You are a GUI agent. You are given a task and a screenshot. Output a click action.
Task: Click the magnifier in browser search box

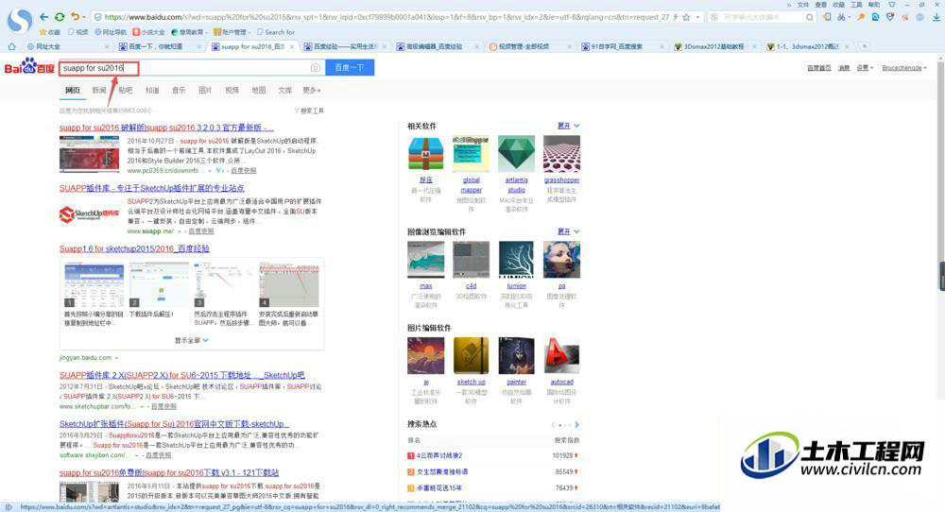click(810, 17)
